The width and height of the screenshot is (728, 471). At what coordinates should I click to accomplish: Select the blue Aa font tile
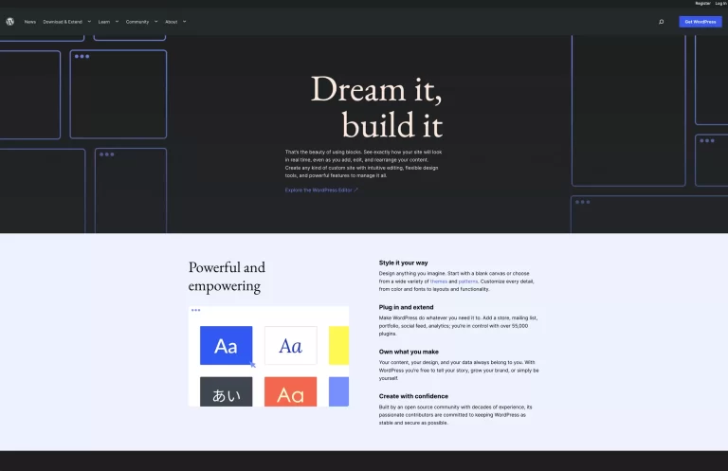click(x=227, y=345)
